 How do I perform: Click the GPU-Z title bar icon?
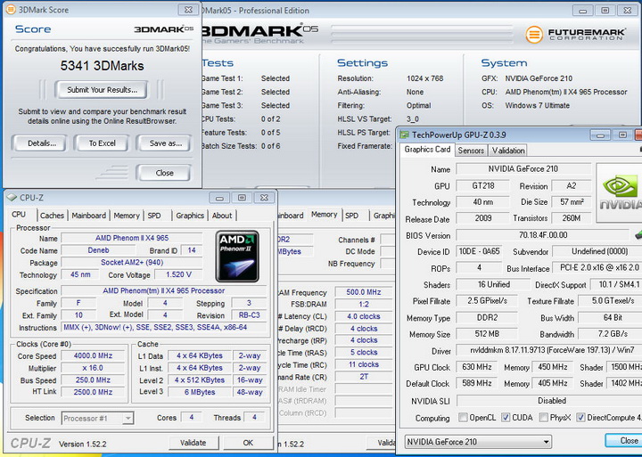pyautogui.click(x=404, y=134)
